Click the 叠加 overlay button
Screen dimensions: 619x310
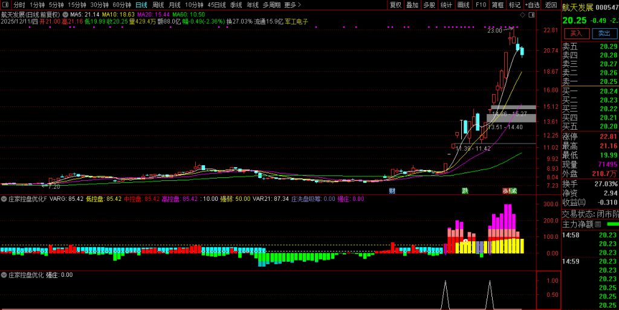coord(412,5)
